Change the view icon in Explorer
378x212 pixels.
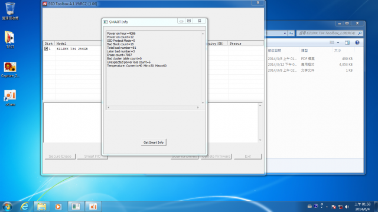[x=332, y=42]
